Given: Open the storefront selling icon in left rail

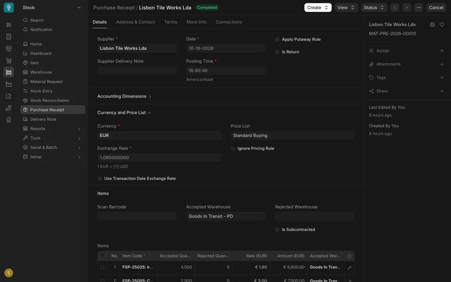Looking at the screenshot, I should point(9,49).
